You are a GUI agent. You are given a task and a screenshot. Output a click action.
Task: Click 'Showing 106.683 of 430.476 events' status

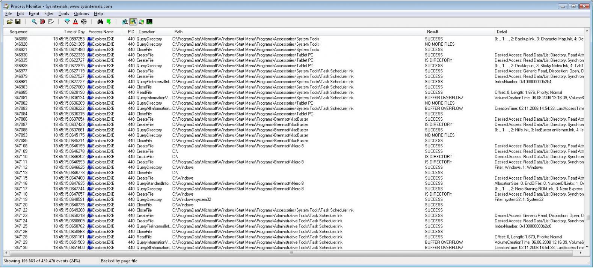point(42,261)
